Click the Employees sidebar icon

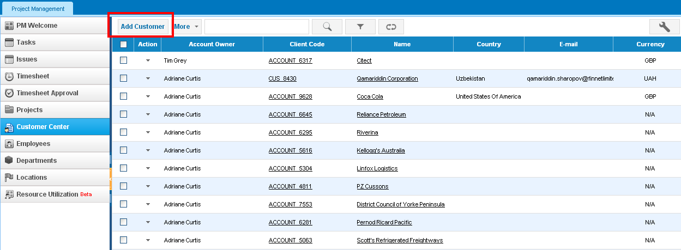[9, 144]
